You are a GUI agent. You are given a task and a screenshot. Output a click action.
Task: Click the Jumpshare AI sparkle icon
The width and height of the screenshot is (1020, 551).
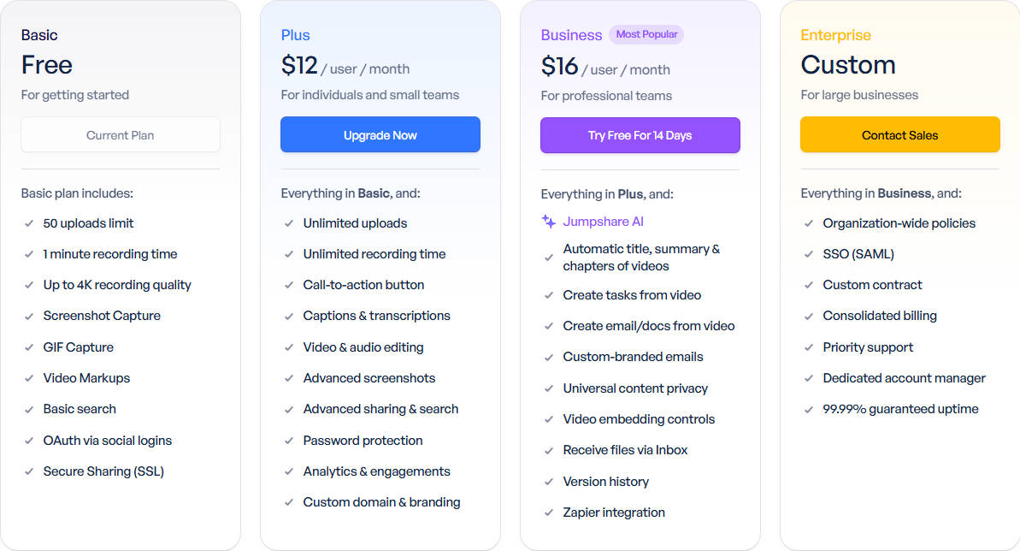(548, 222)
